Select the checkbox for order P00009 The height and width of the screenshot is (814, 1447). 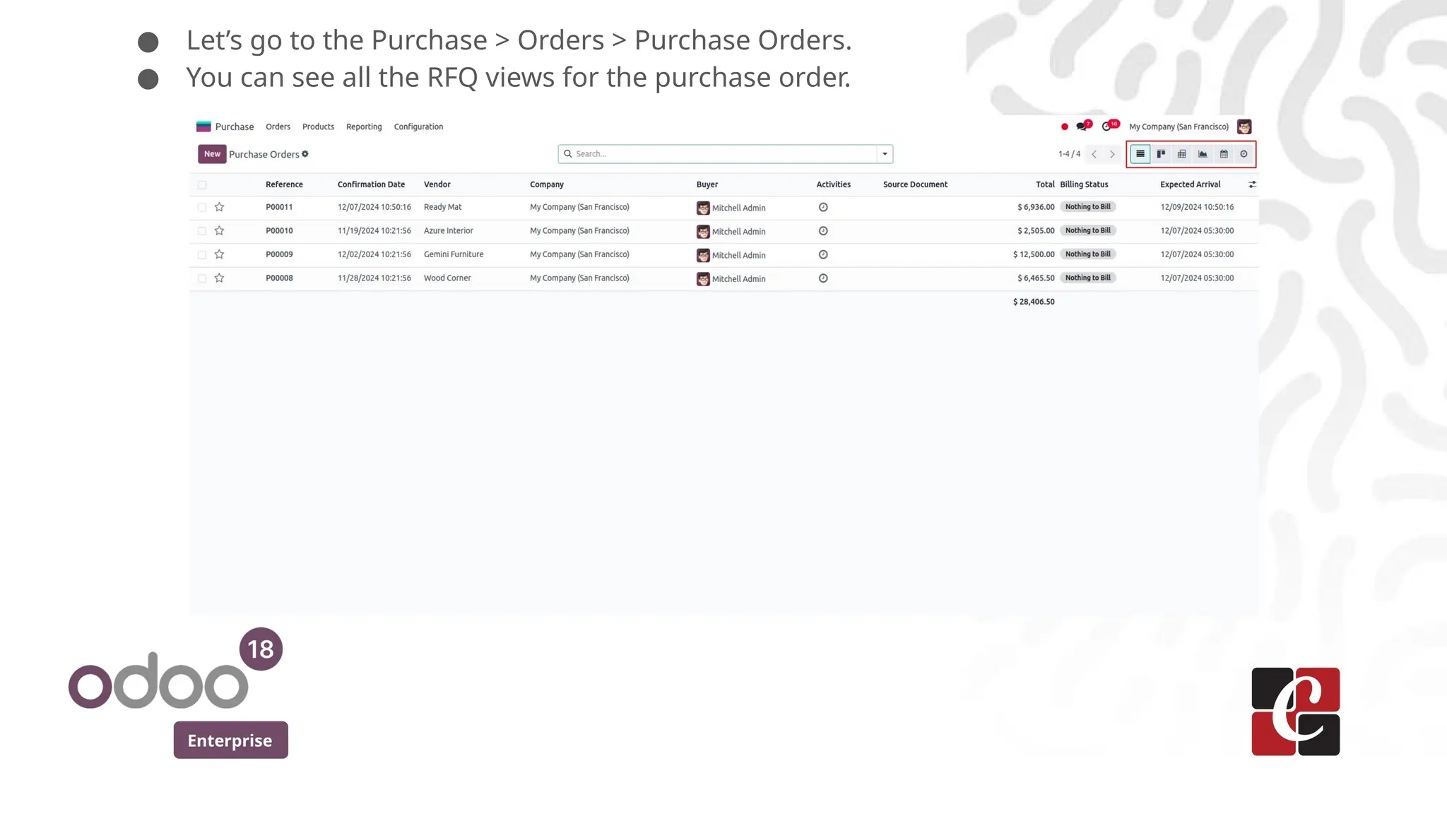(202, 255)
